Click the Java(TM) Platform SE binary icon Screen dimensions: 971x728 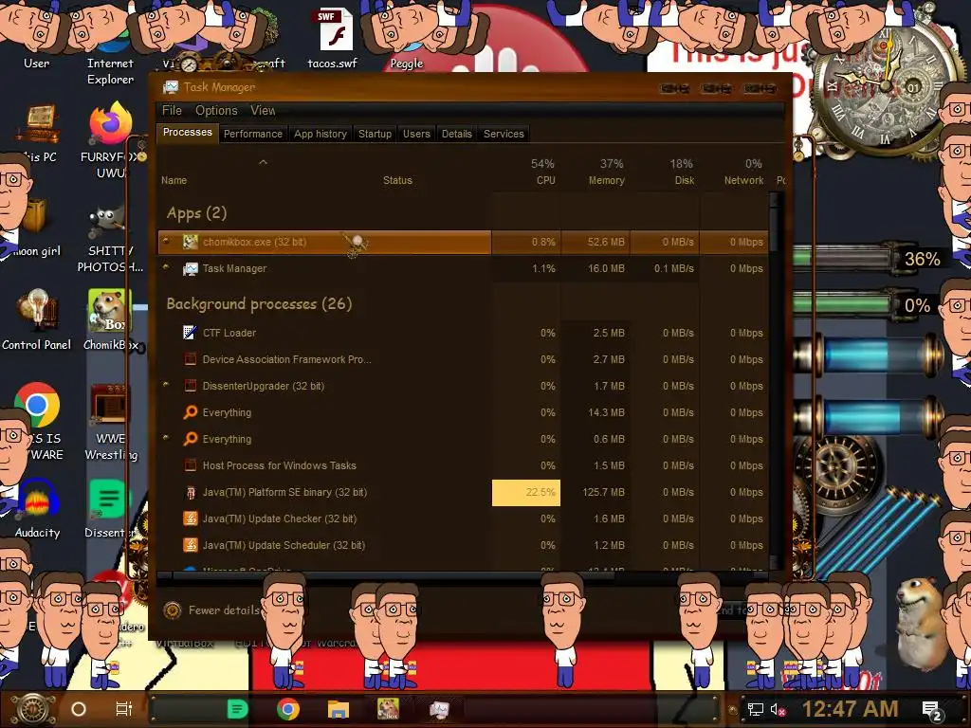190,492
